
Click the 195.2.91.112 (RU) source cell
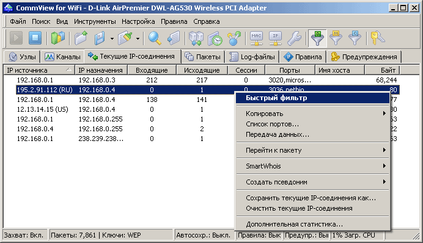[x=45, y=90]
